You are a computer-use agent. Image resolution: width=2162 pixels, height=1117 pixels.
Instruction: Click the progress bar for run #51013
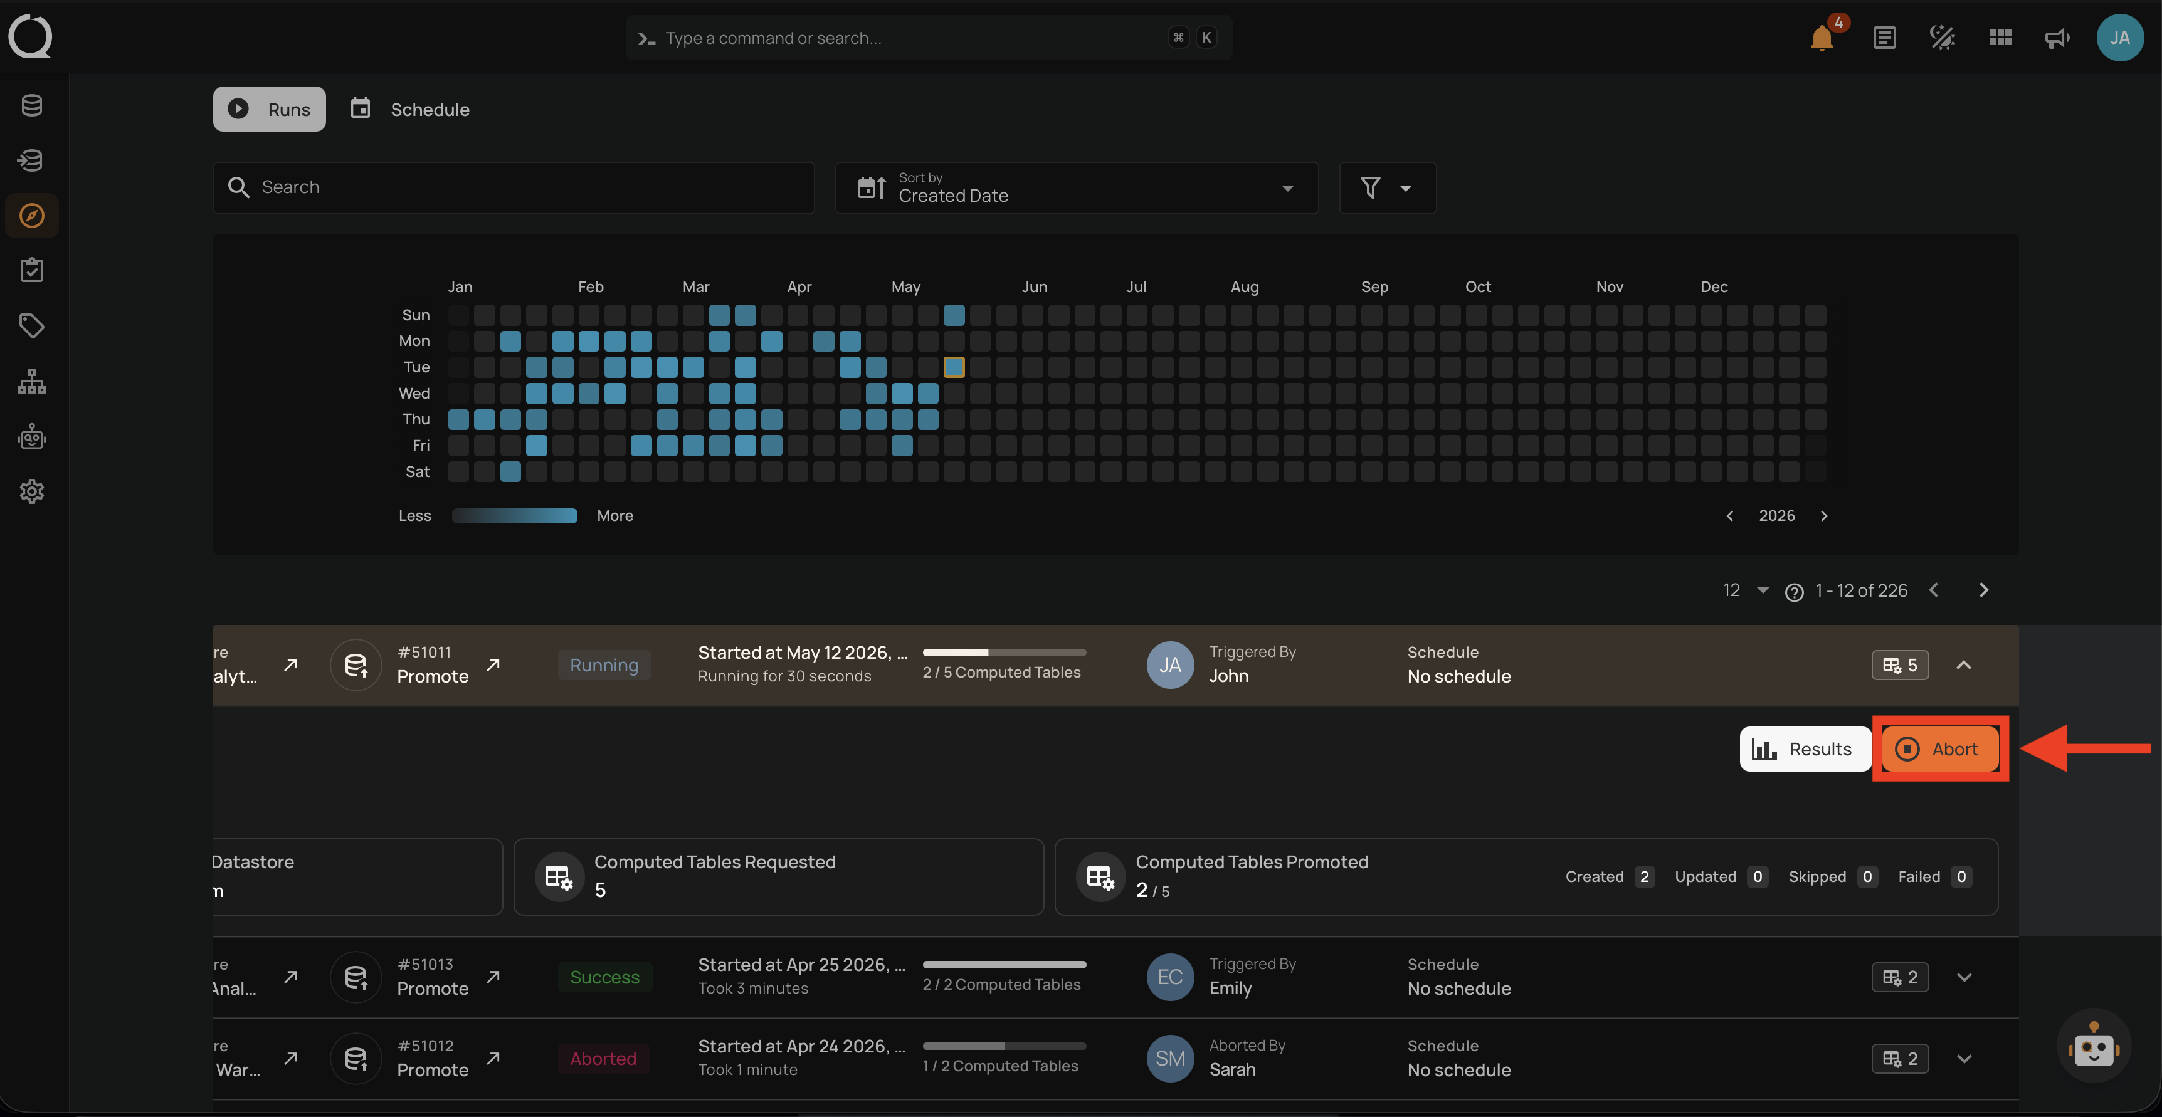pyautogui.click(x=1005, y=965)
